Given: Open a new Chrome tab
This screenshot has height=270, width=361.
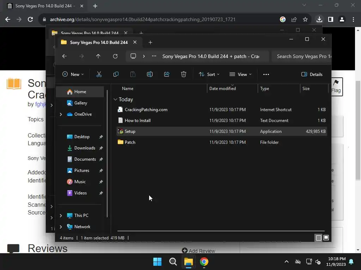Looking at the screenshot, I should [95, 6].
